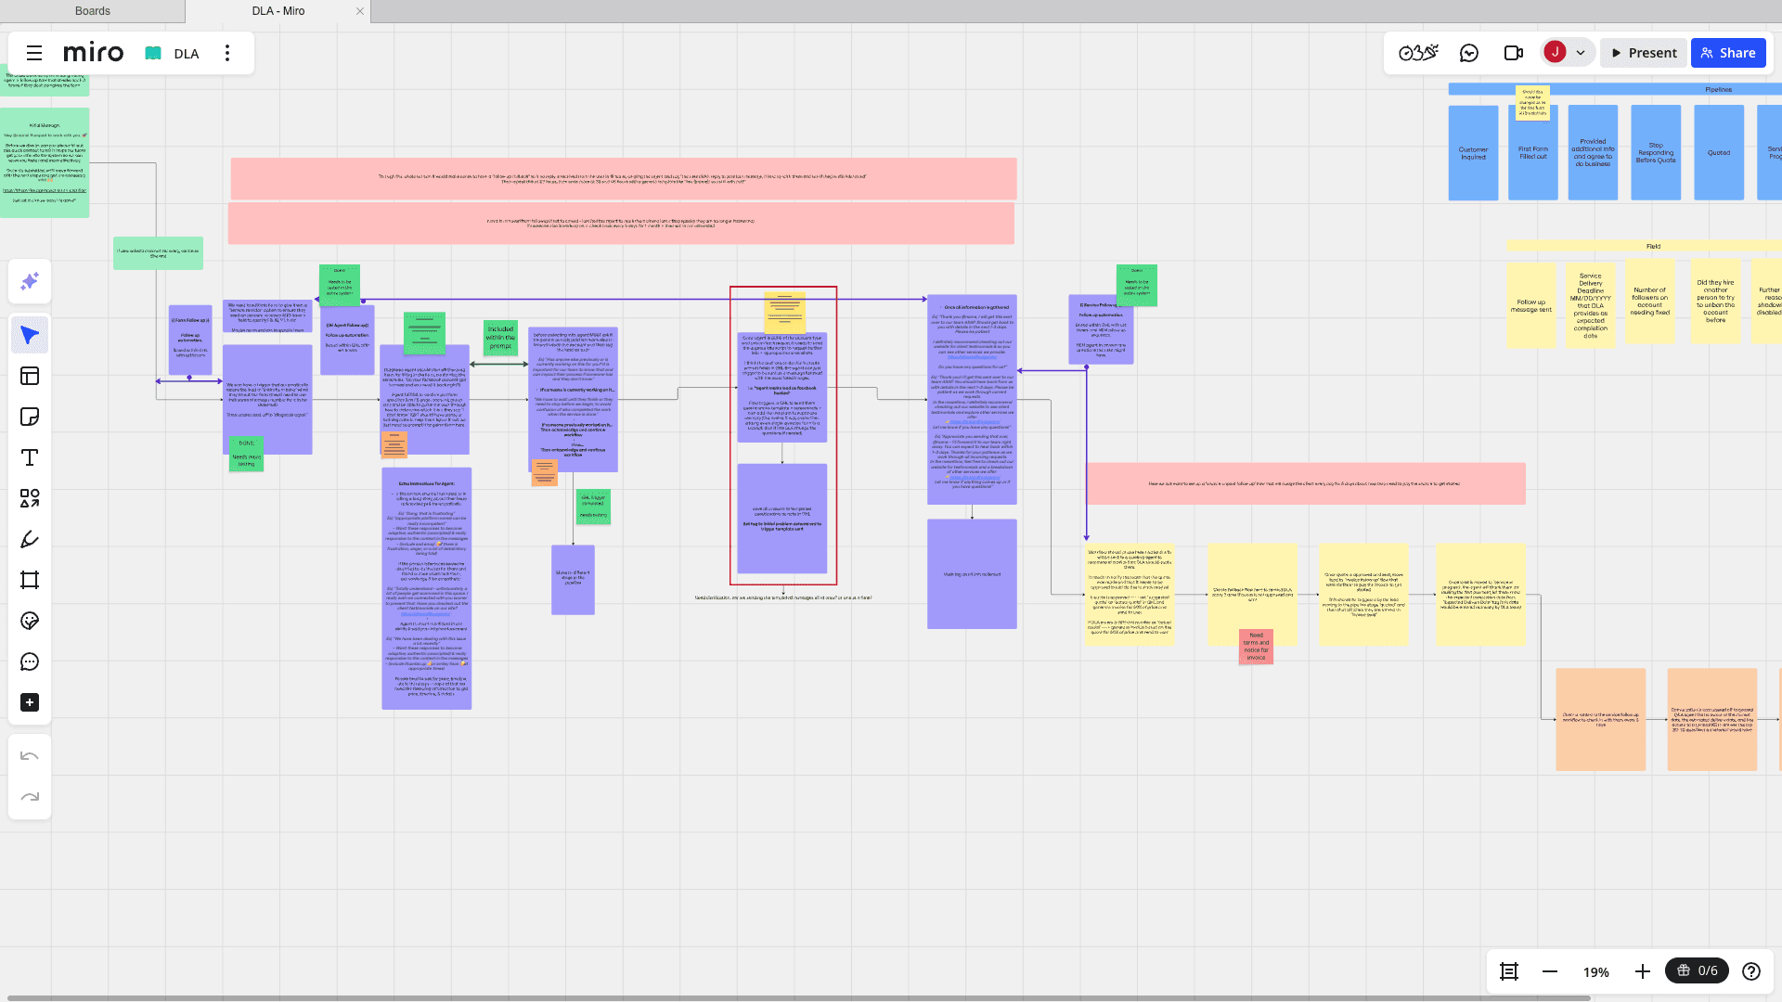
Task: Zoom in with the plus button
Action: (1643, 971)
